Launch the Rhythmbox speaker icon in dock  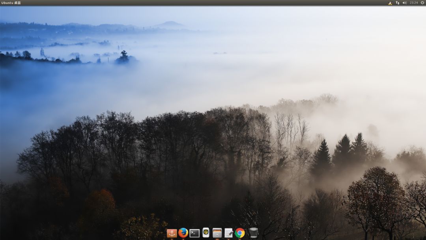206,232
